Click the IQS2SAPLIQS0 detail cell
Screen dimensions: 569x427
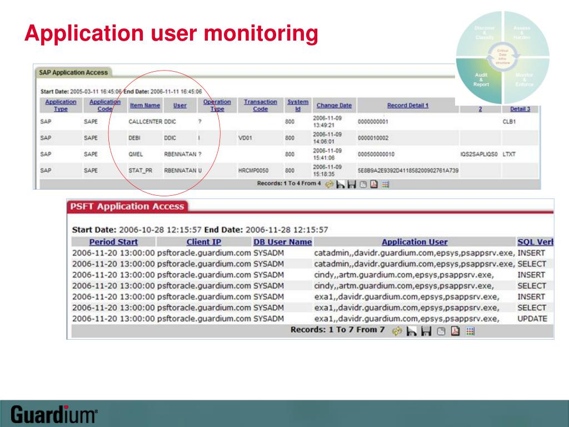[x=478, y=155]
